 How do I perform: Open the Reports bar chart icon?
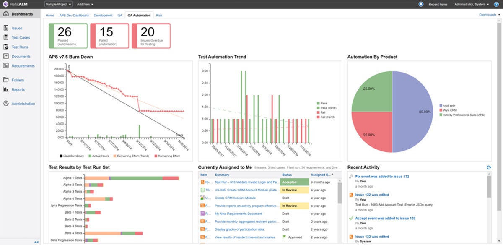pyautogui.click(x=6, y=89)
